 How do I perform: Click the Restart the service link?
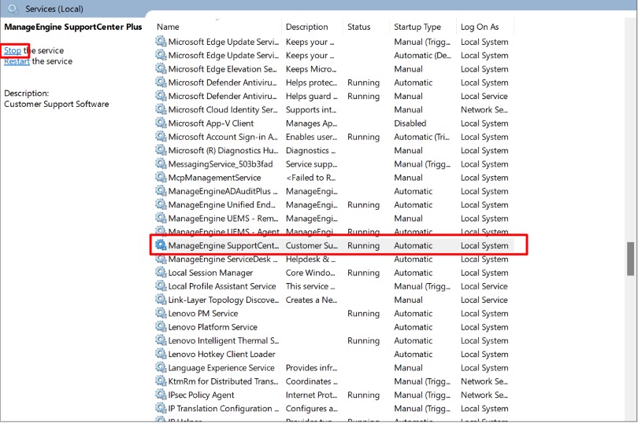17,61
